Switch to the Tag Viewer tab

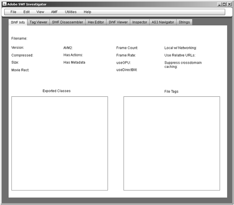pyautogui.click(x=38, y=22)
